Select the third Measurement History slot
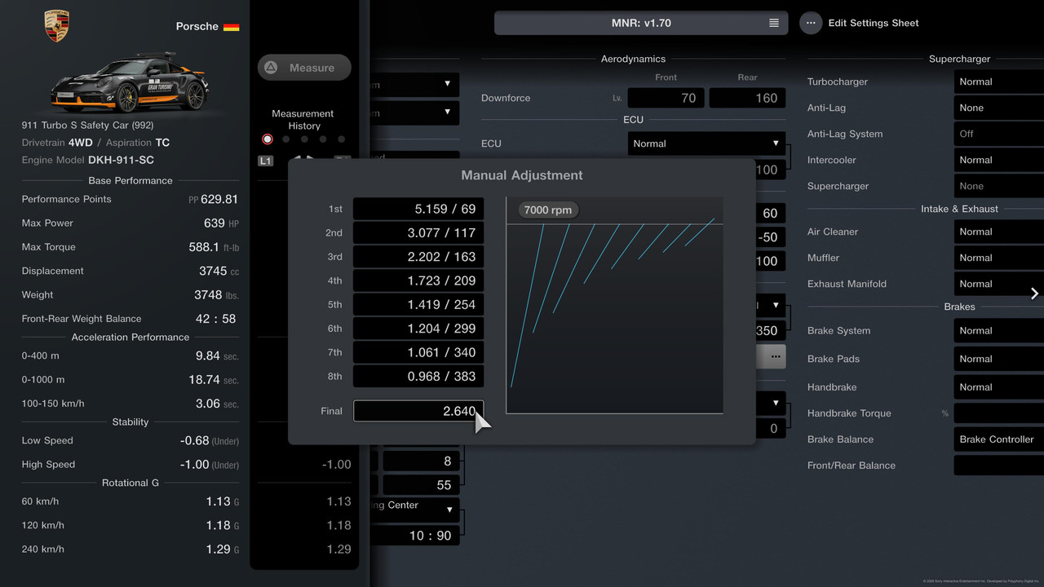The height and width of the screenshot is (587, 1044). click(x=304, y=139)
